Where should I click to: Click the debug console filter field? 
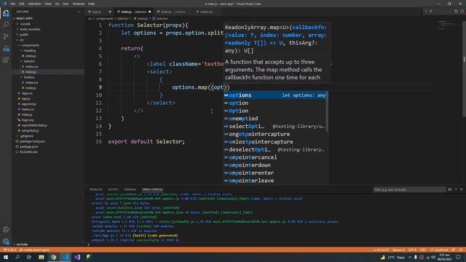[409, 189]
